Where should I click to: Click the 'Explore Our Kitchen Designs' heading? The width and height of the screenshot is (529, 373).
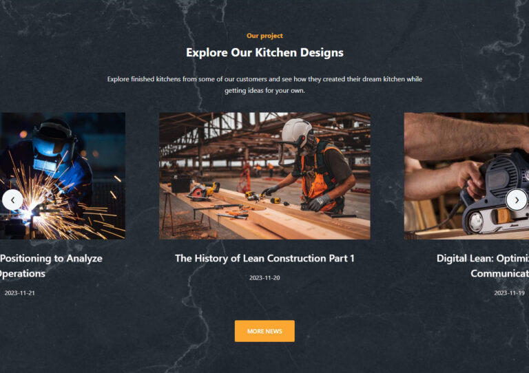(264, 52)
